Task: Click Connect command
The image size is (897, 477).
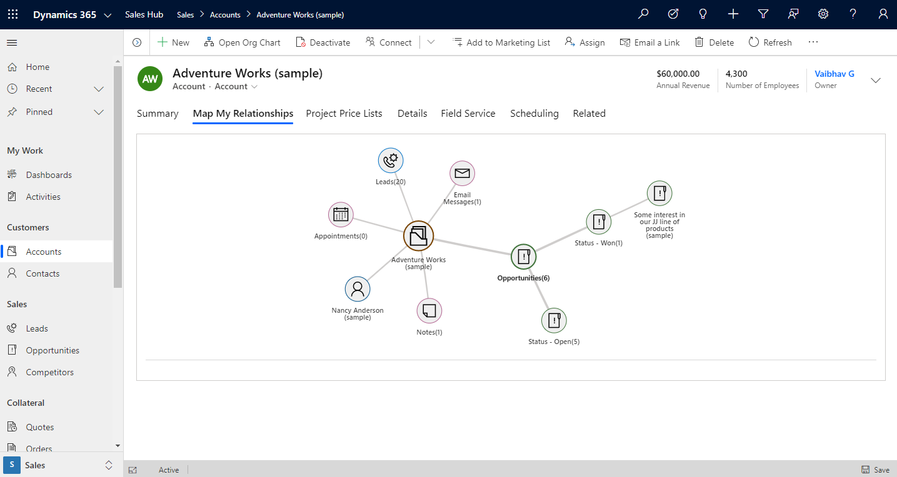Action: [x=389, y=42]
